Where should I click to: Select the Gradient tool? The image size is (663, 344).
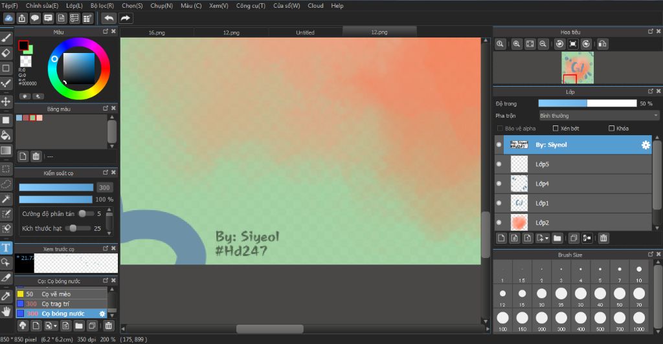6,151
